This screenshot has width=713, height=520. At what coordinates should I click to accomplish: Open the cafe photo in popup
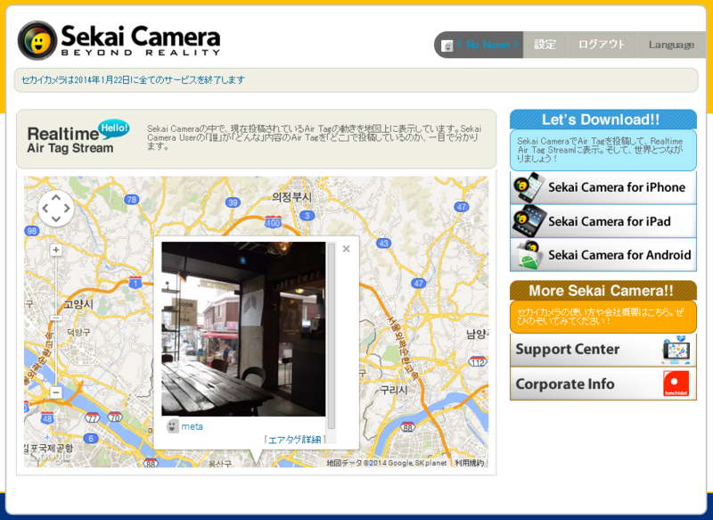point(243,328)
